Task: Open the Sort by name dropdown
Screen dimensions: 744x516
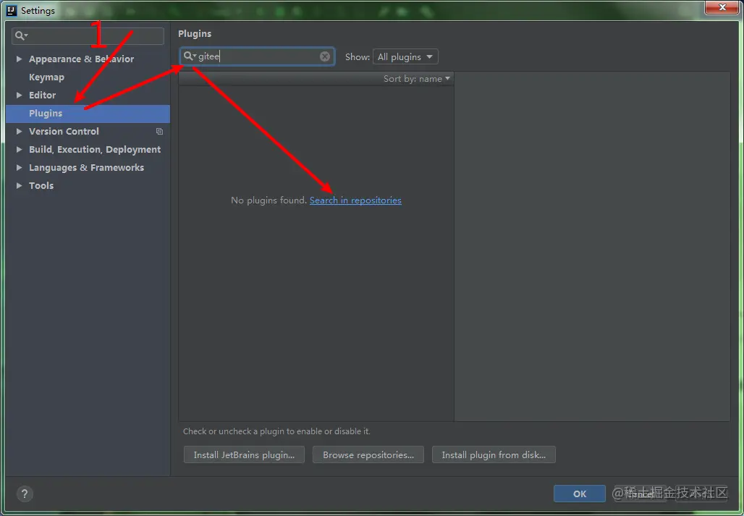Action: (x=417, y=79)
